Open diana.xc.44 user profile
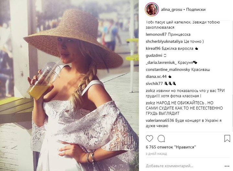The height and width of the screenshot is (171, 233). (156, 77)
